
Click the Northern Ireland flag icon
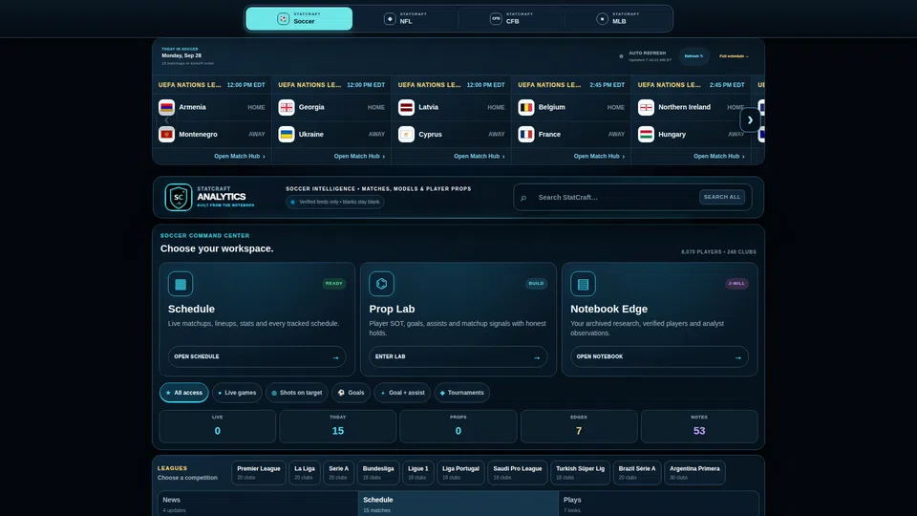647,107
